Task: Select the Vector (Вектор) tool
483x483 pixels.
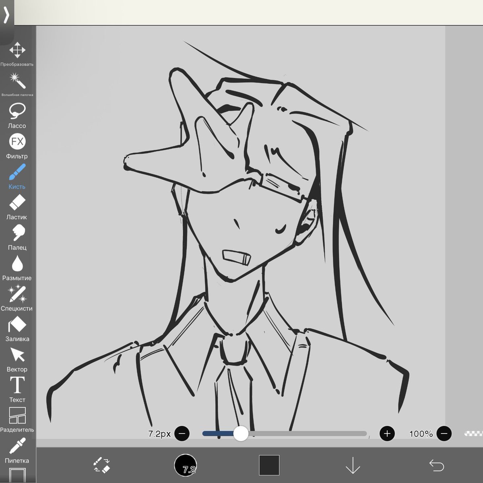Action: (x=17, y=359)
